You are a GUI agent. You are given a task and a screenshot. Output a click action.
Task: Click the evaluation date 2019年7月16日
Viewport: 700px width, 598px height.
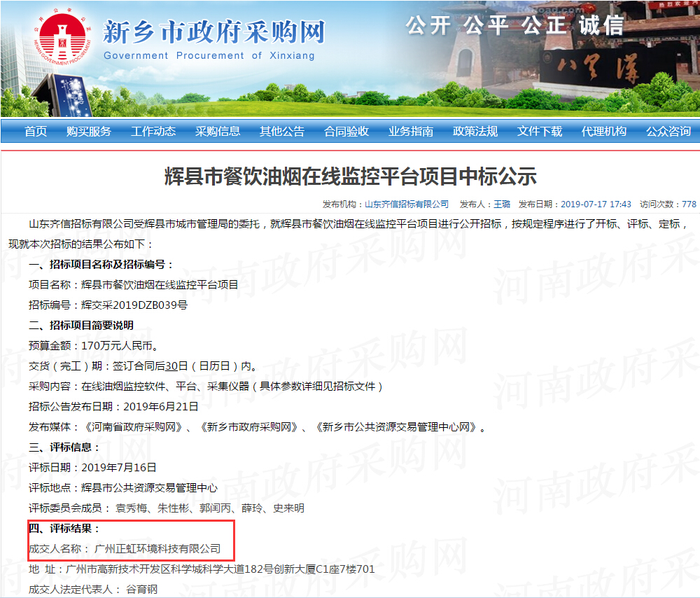119,468
